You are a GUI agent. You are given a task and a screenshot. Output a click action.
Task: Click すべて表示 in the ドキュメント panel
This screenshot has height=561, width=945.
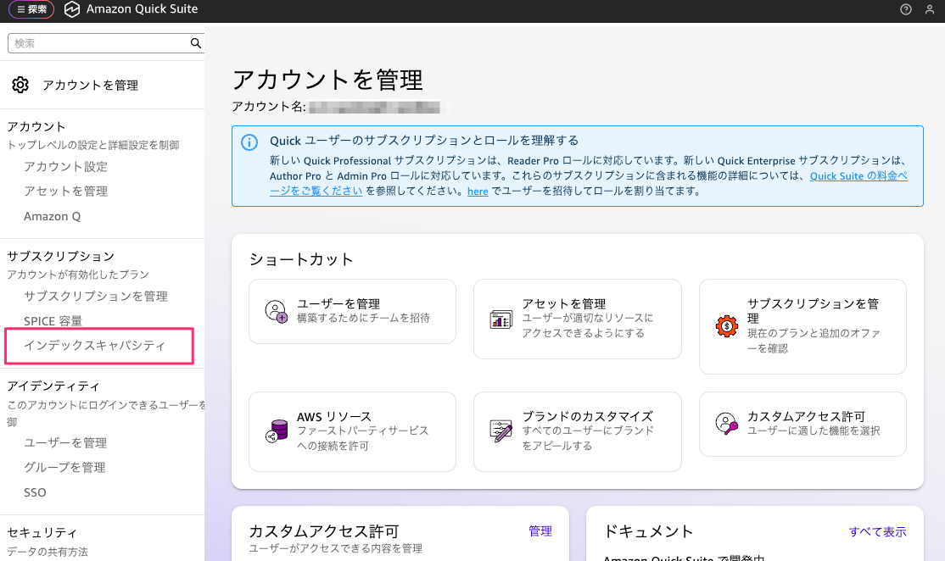(x=877, y=532)
